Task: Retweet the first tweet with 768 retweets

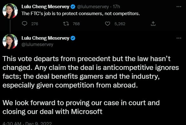Action: pyautogui.click(x=66, y=24)
